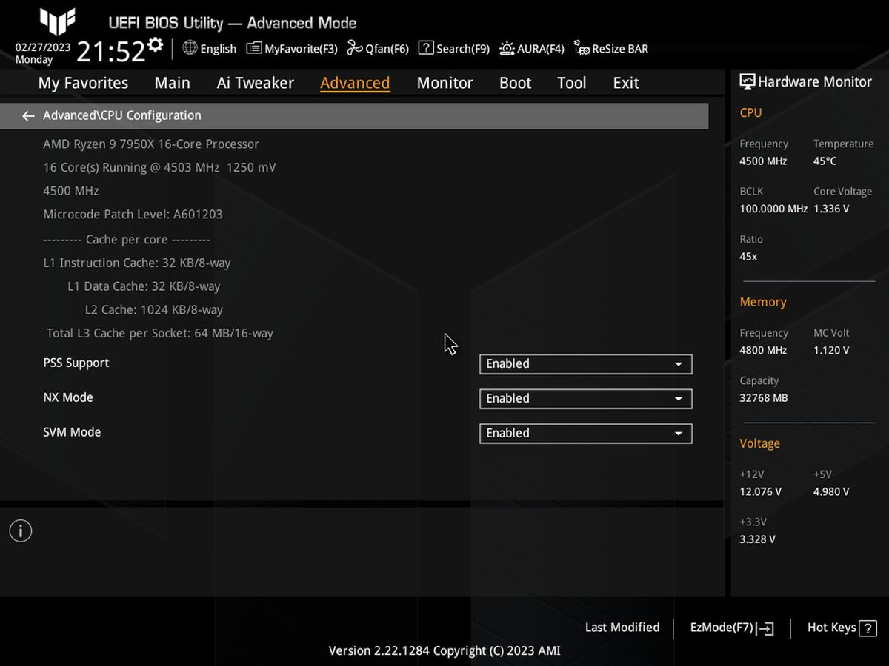
Task: Click the settings gear next to the clock
Action: tap(155, 45)
